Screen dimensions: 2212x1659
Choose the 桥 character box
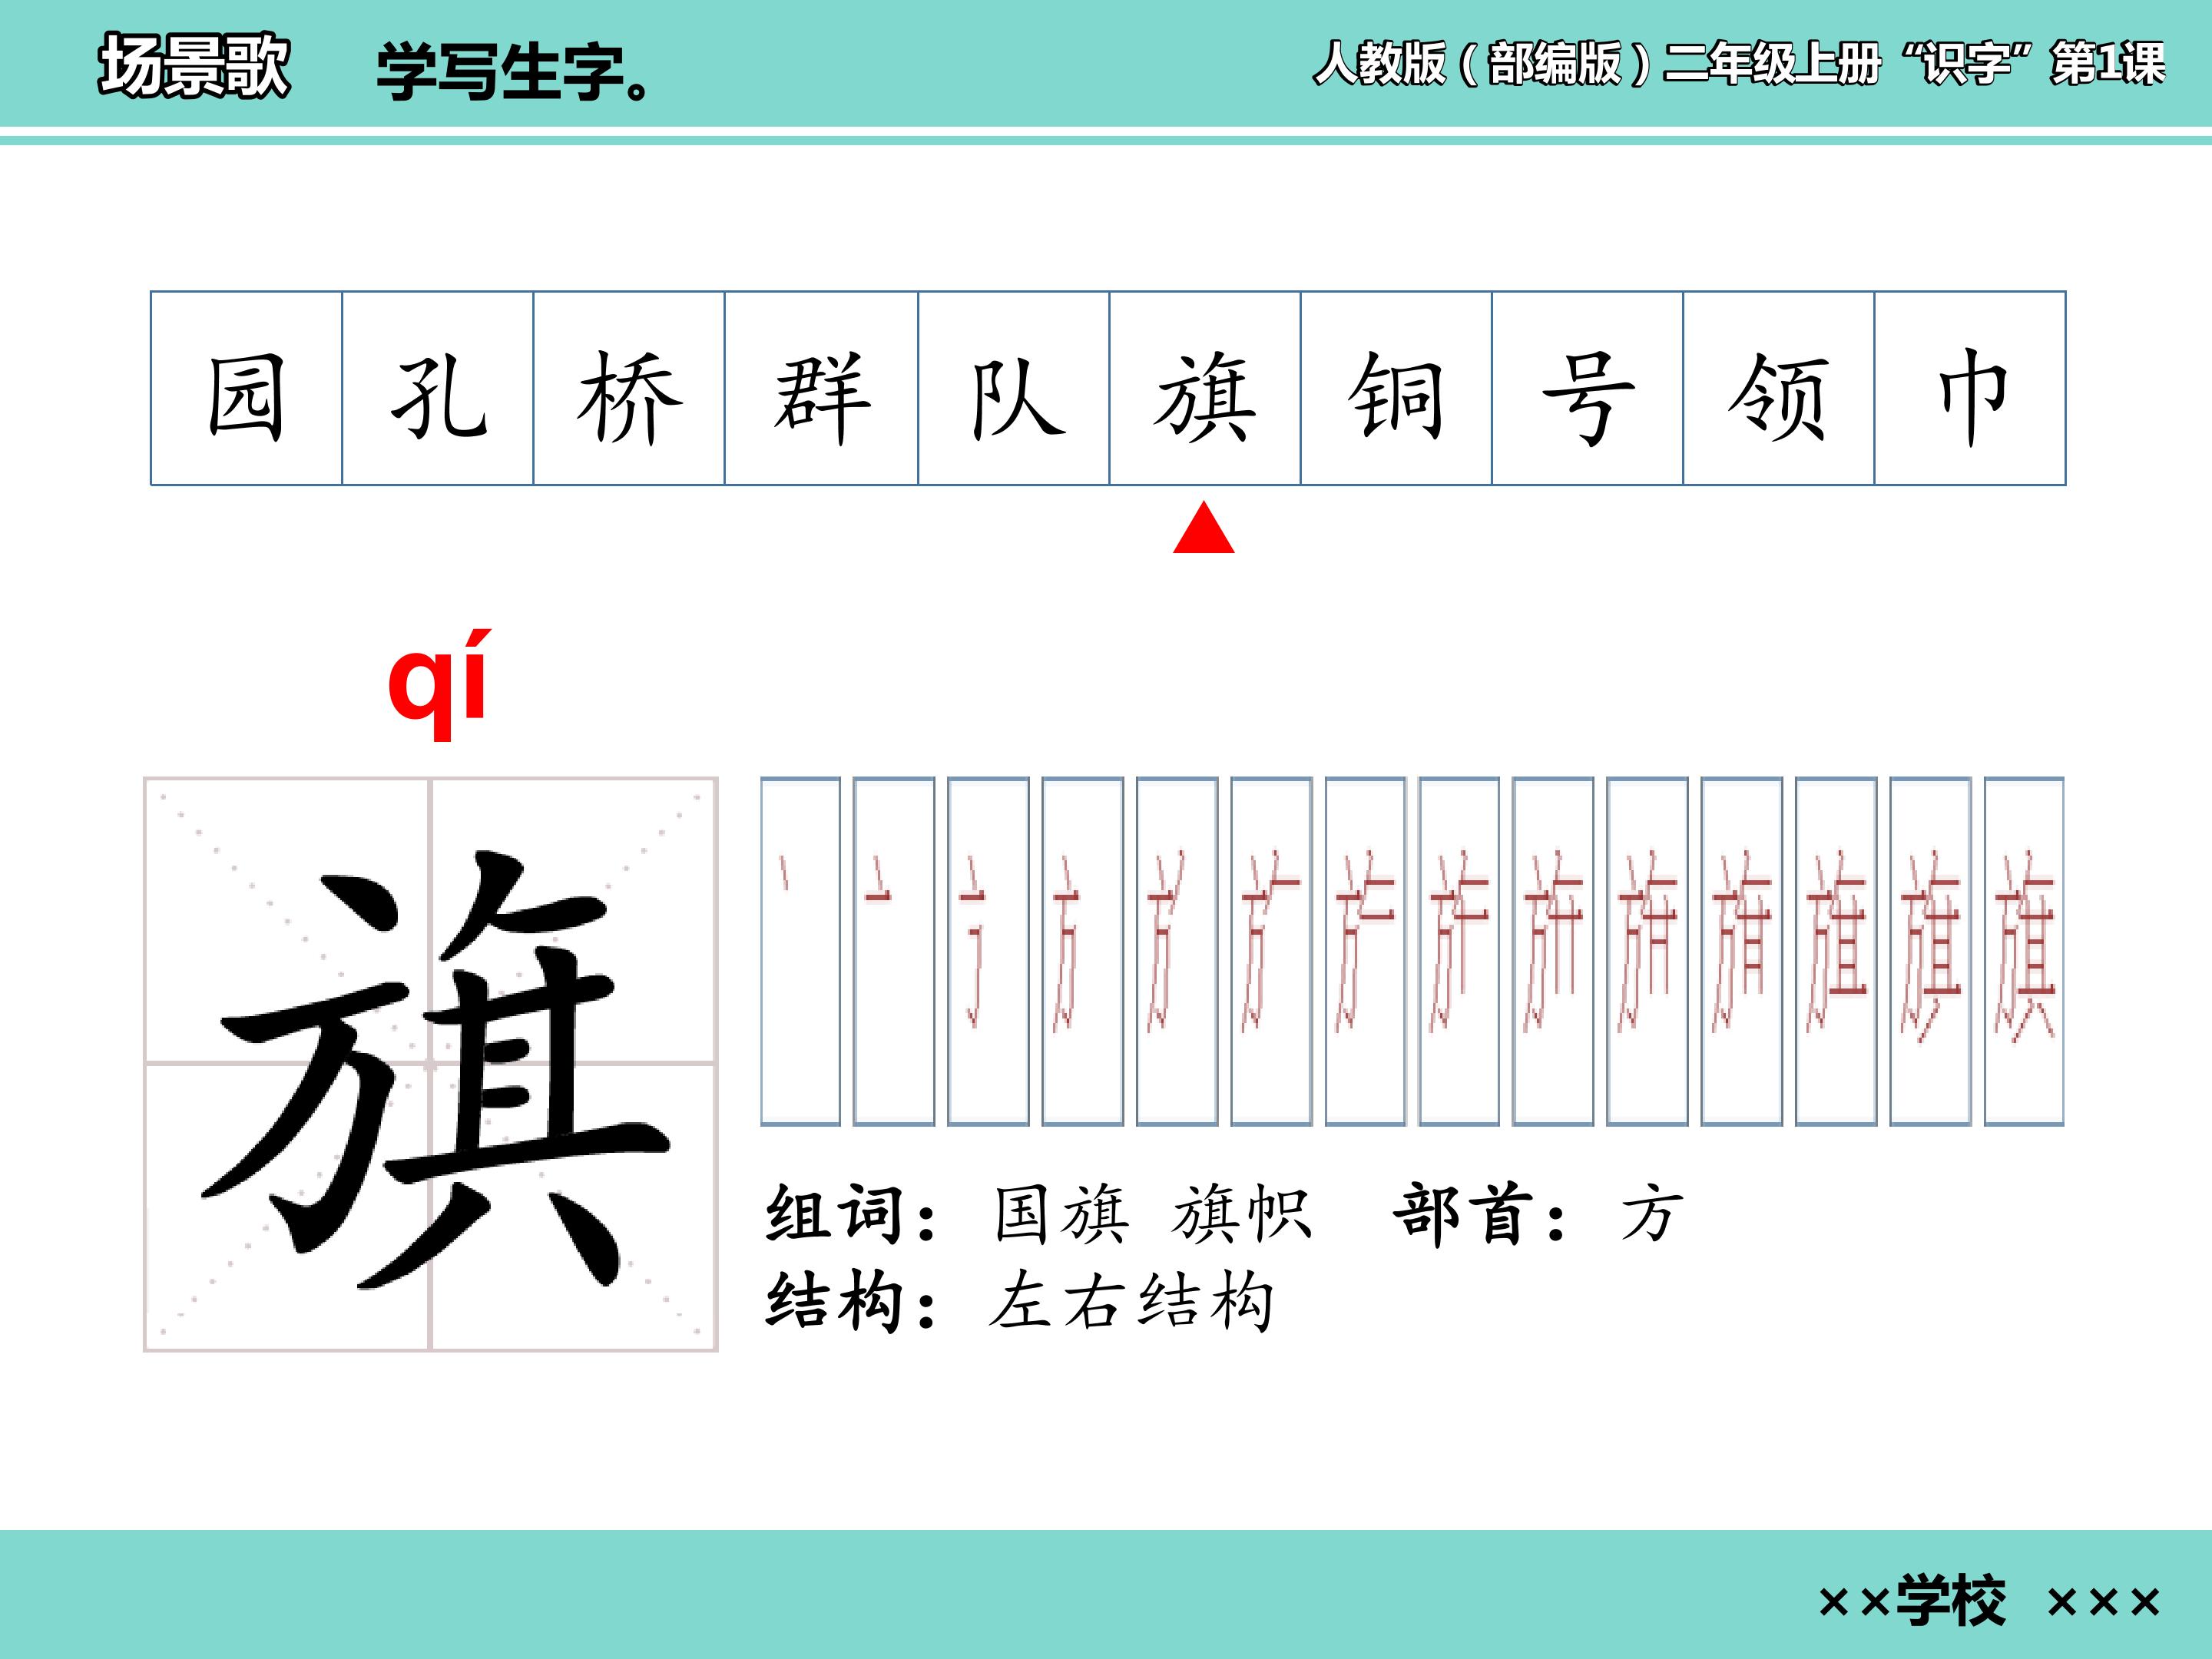tap(629, 389)
